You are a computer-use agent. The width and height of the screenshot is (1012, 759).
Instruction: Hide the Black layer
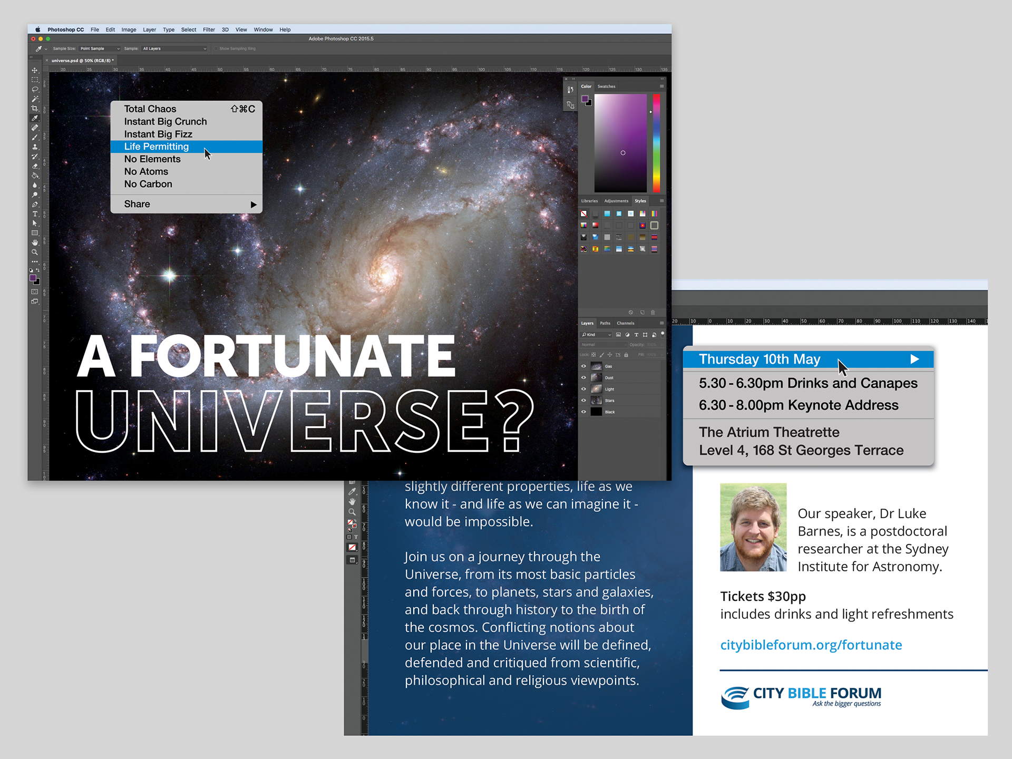tap(583, 412)
